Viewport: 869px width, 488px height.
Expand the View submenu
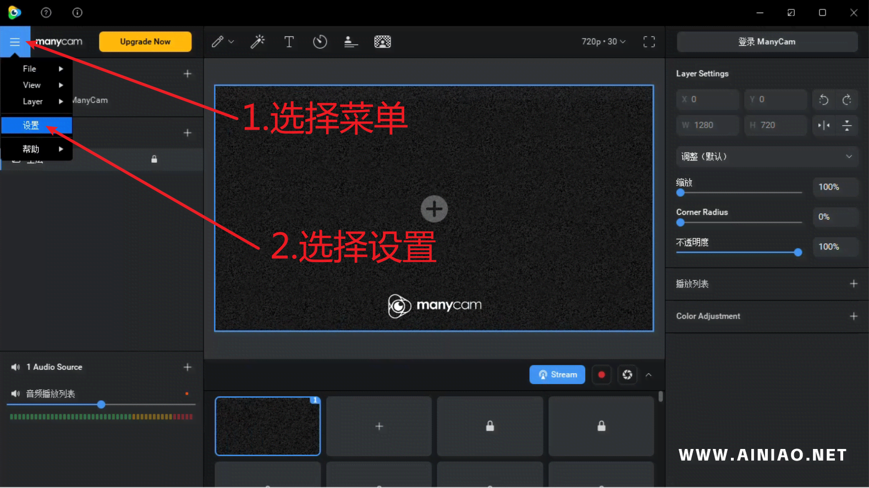[x=37, y=85]
